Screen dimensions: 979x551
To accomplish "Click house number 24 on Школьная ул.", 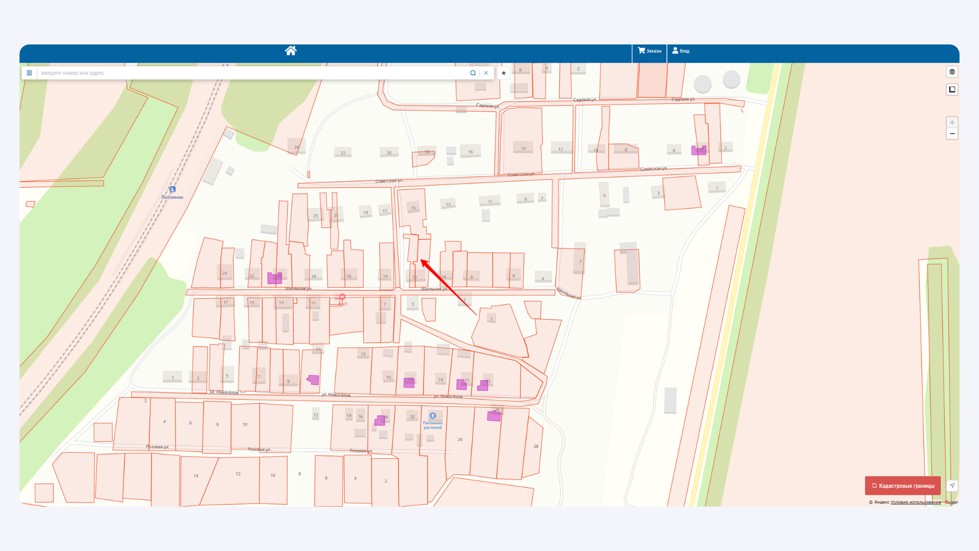I will 224,273.
